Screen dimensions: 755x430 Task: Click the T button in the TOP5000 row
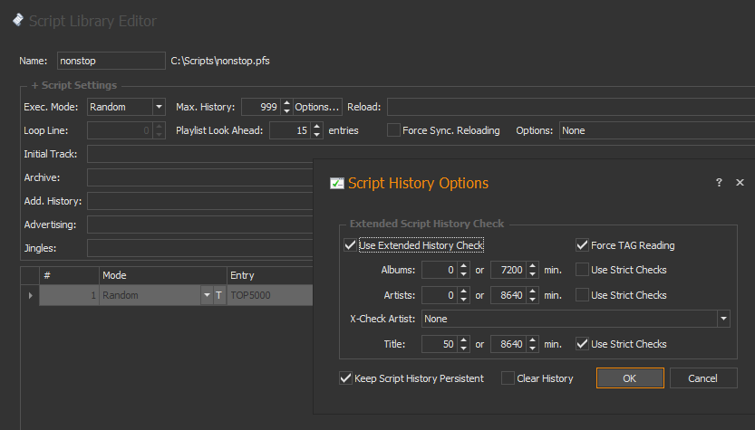point(219,295)
